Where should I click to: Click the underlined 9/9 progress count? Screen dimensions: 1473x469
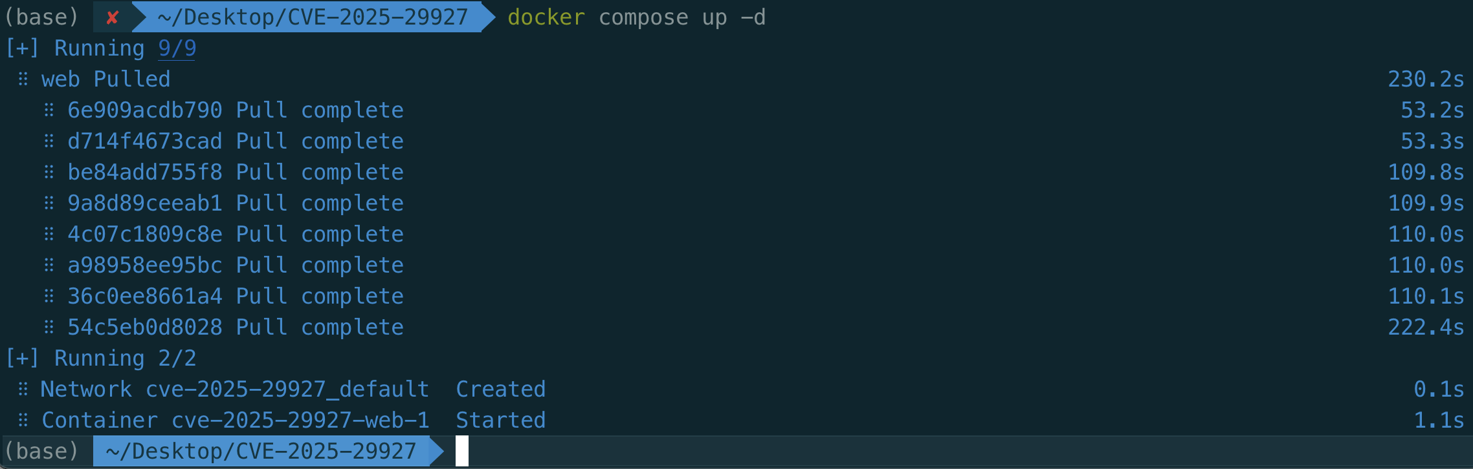(177, 48)
